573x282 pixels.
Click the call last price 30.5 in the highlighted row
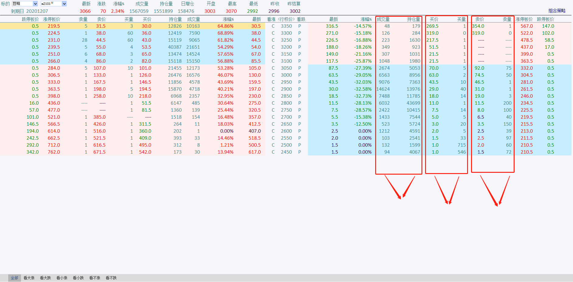coord(256,26)
